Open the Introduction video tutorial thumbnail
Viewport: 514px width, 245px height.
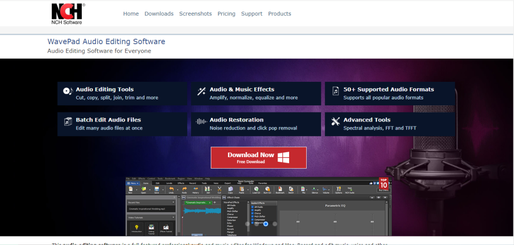click(137, 228)
